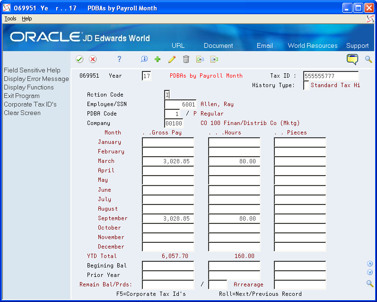Click the Tax ID input field
The width and height of the screenshot is (377, 302).
[x=331, y=76]
